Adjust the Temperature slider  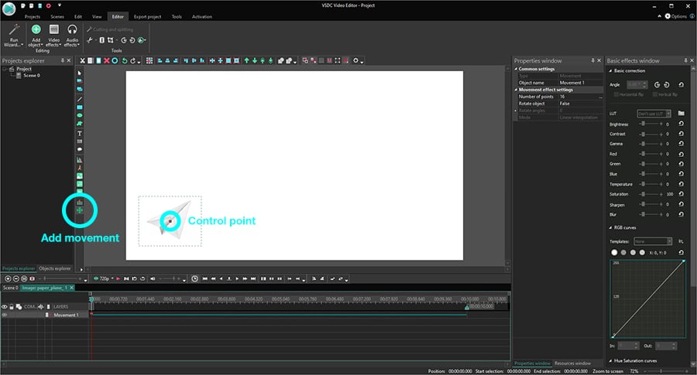651,184
